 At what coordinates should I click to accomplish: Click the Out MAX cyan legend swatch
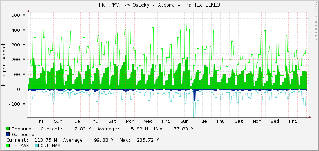[x=37, y=145]
